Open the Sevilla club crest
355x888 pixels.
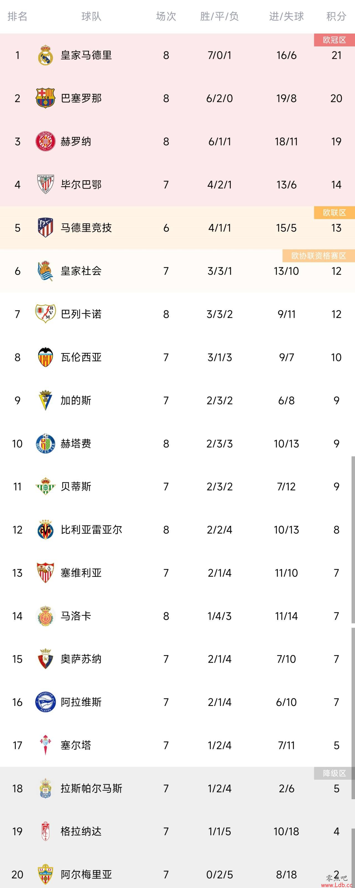pos(45,572)
